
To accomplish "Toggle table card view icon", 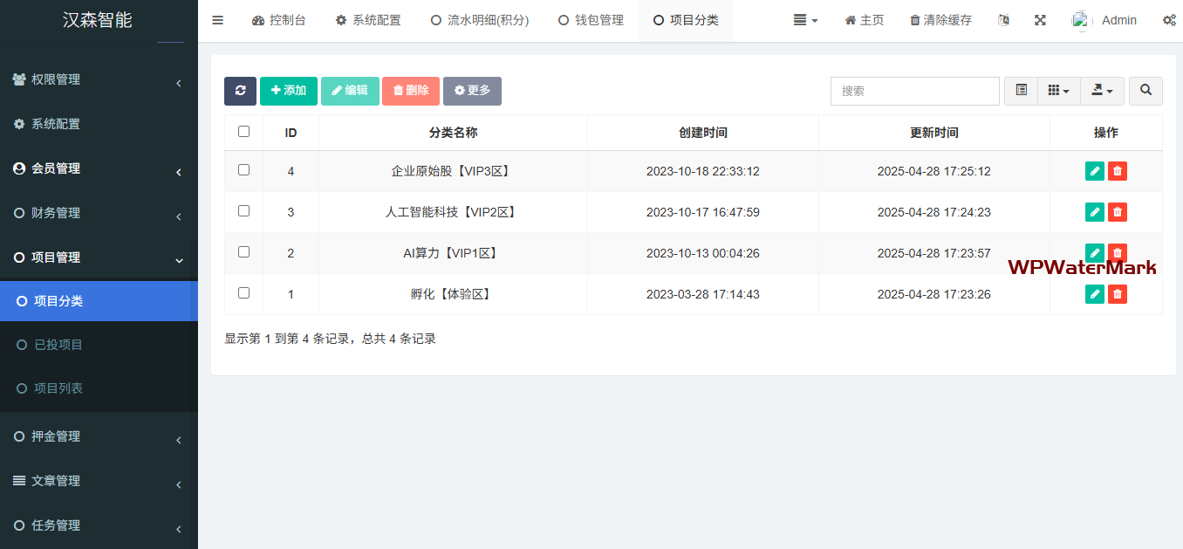I will 1021,91.
